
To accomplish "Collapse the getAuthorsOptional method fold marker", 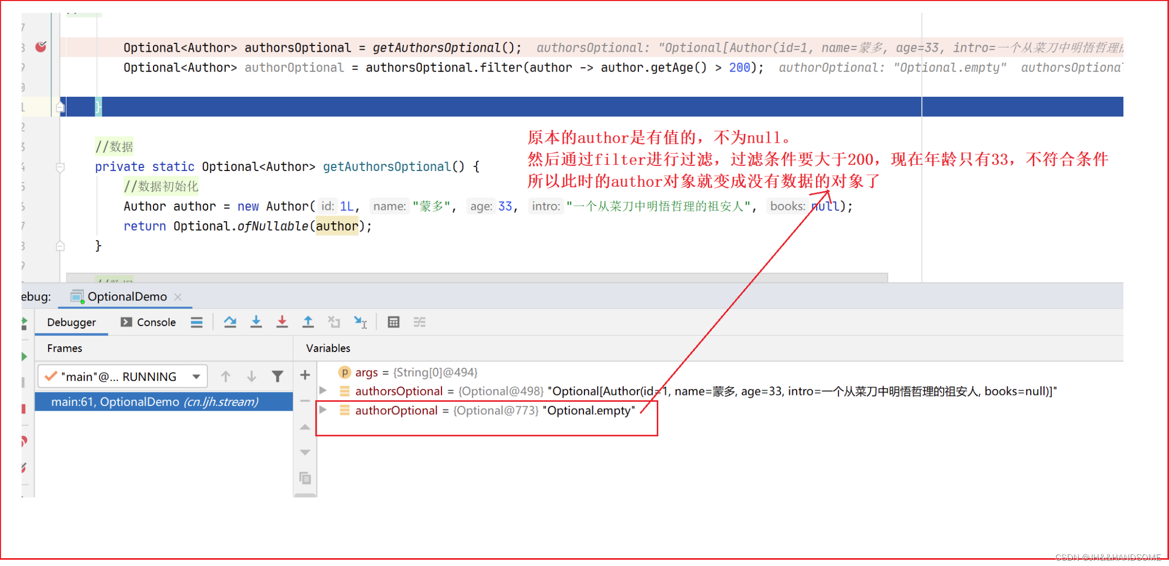I will 60,167.
